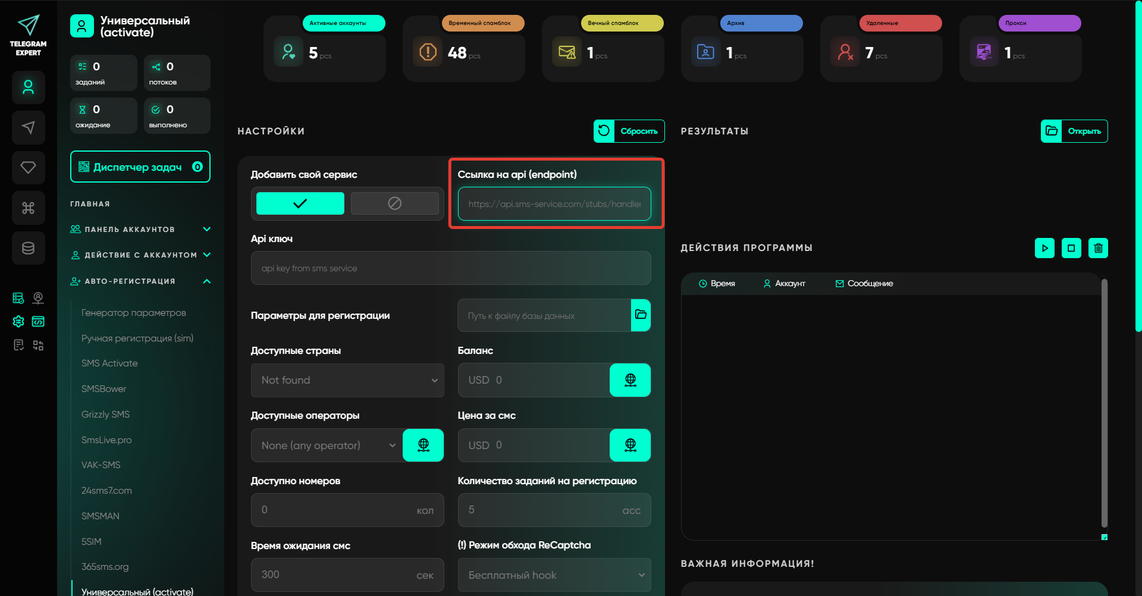Collapse the Авто-регистрация menu section
The width and height of the screenshot is (1142, 596).
point(206,281)
